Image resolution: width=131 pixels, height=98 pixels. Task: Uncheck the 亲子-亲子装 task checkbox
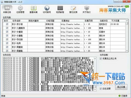click(7, 24)
